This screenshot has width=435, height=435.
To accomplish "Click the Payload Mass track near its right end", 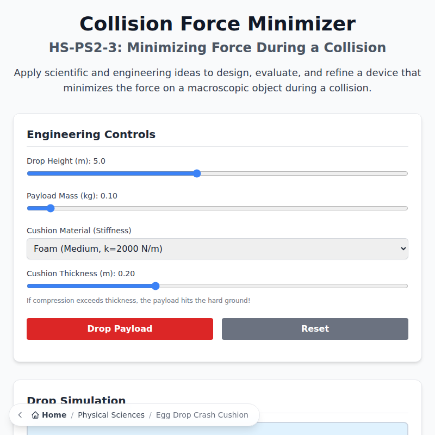I will tap(381, 208).
